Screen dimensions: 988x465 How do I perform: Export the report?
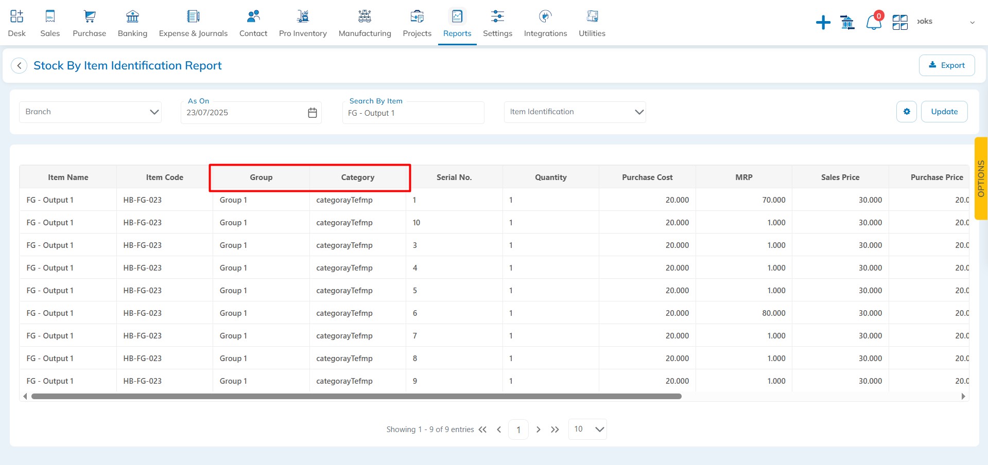(x=947, y=65)
